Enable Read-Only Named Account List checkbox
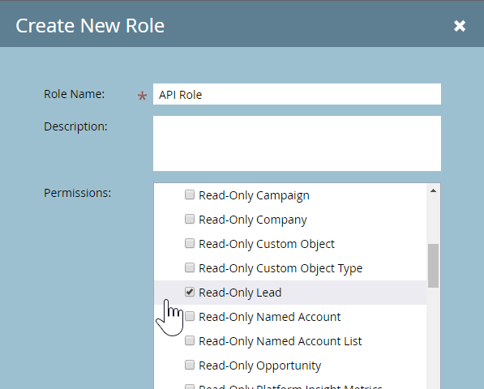 (190, 340)
